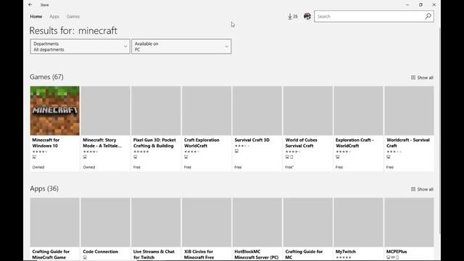The image size is (464, 261).
Task: Expand the Available on dropdown
Action: (181, 46)
